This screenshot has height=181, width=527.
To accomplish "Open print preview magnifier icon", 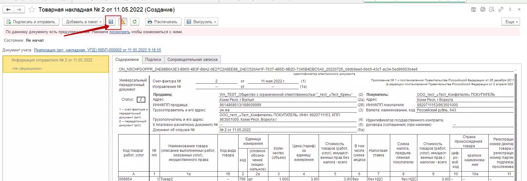I will coord(492,9).
